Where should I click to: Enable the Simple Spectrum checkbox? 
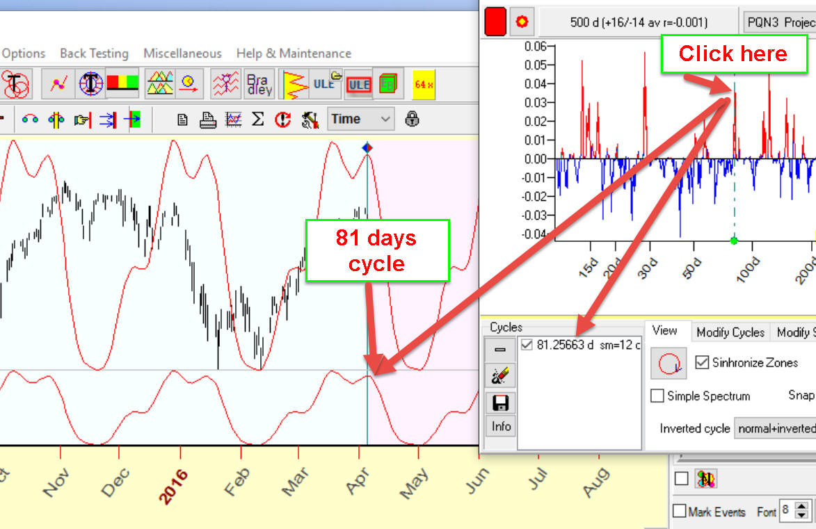click(657, 396)
